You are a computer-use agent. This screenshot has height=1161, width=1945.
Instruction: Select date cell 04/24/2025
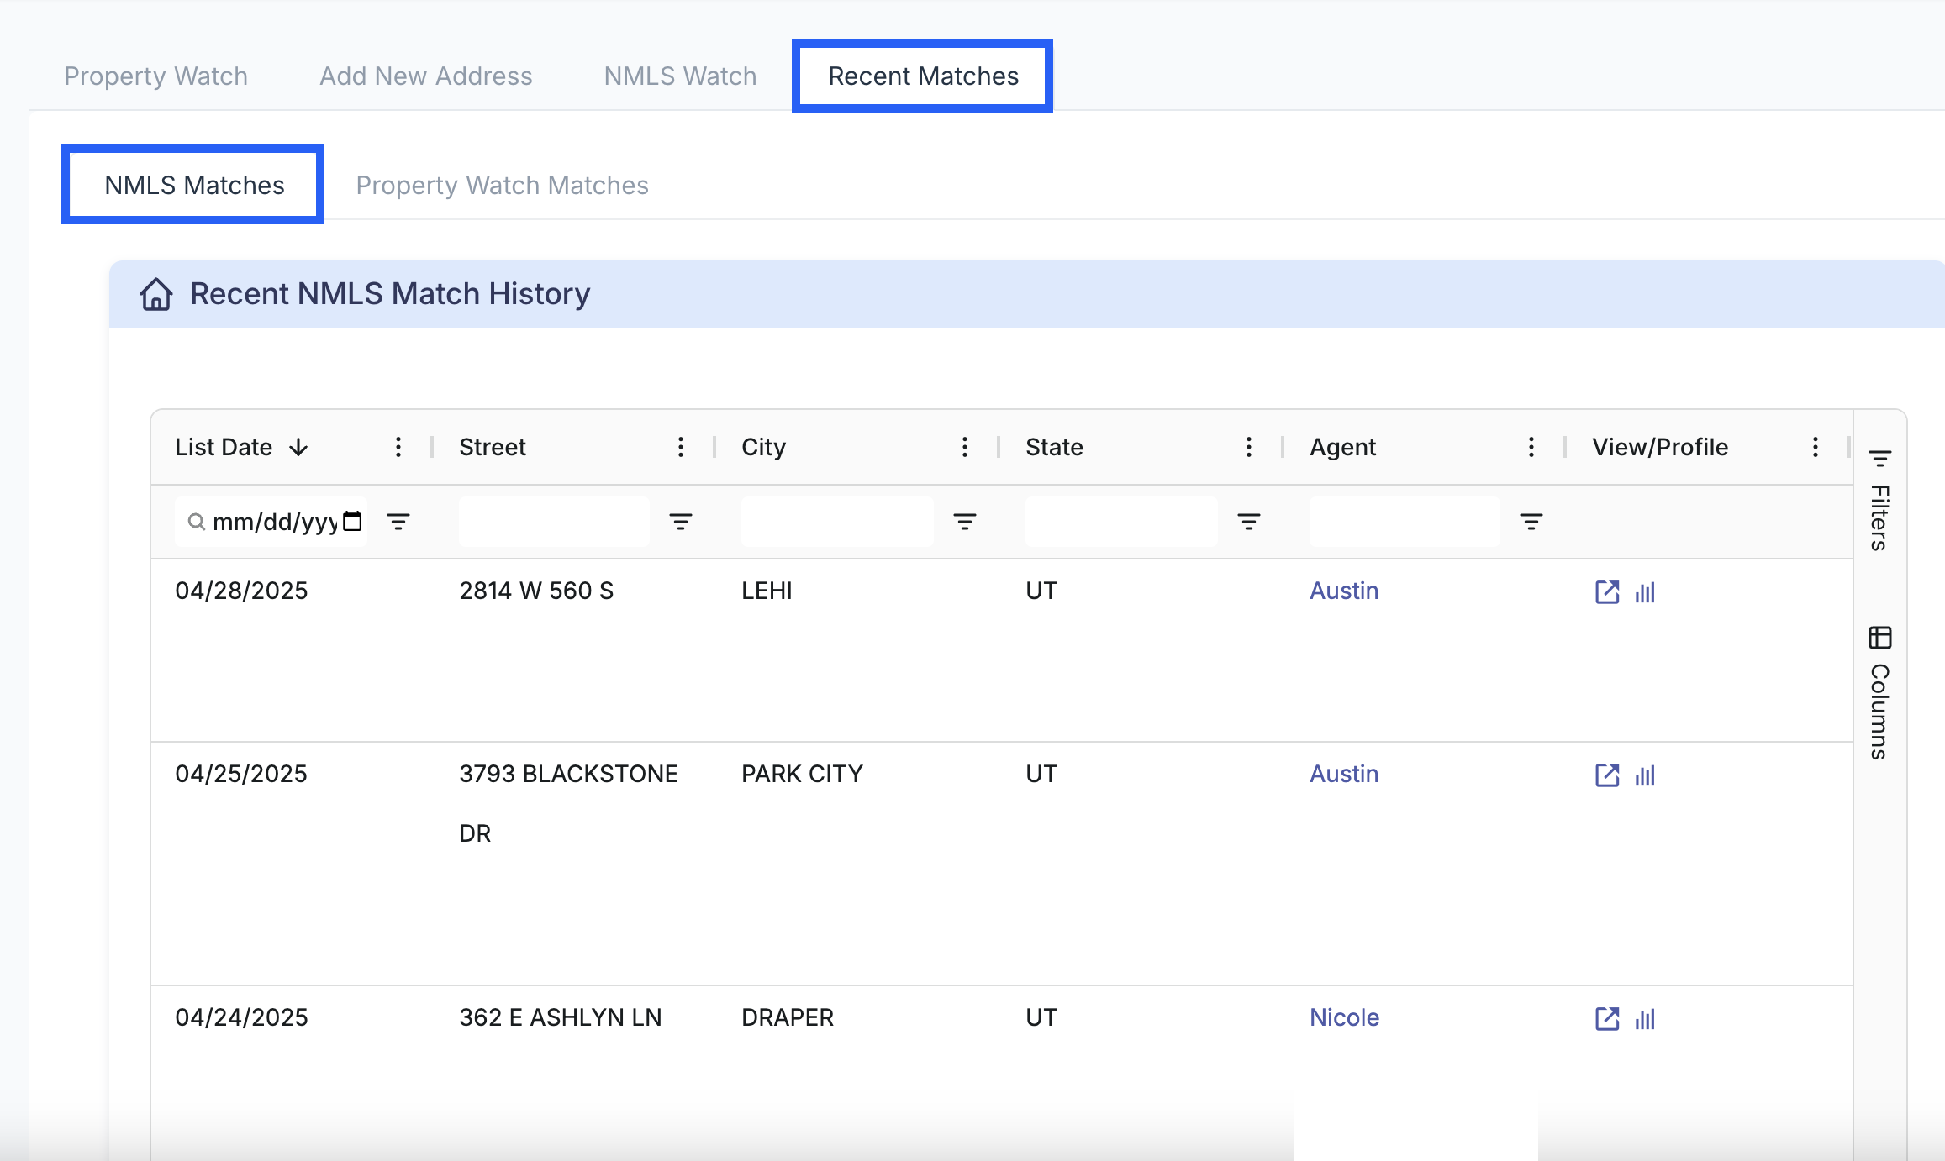(x=241, y=1017)
